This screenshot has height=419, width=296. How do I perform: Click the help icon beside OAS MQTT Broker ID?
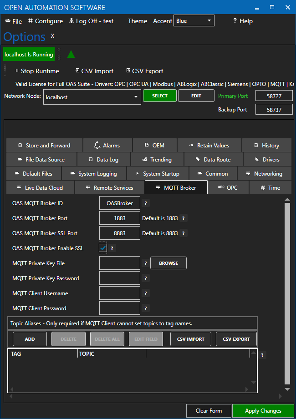click(146, 203)
